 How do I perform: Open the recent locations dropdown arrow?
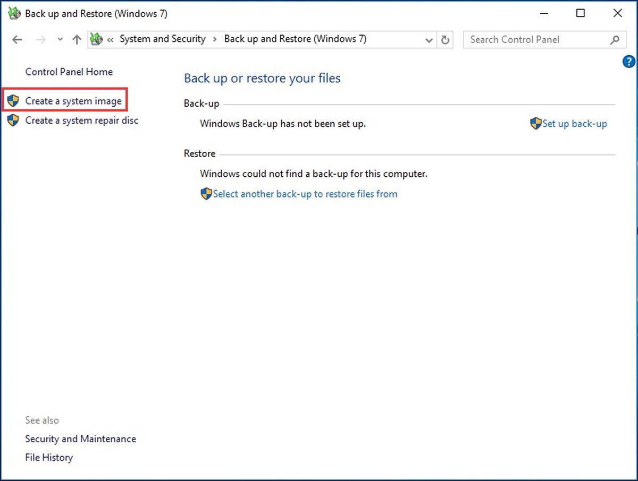tap(60, 40)
